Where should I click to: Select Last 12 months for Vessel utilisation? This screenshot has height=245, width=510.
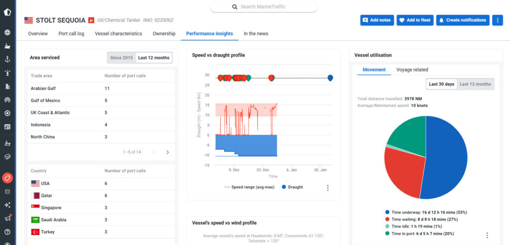tap(475, 84)
